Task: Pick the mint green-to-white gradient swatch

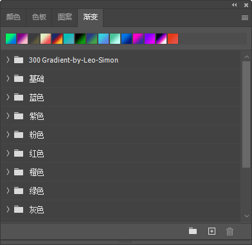Action: (115, 39)
